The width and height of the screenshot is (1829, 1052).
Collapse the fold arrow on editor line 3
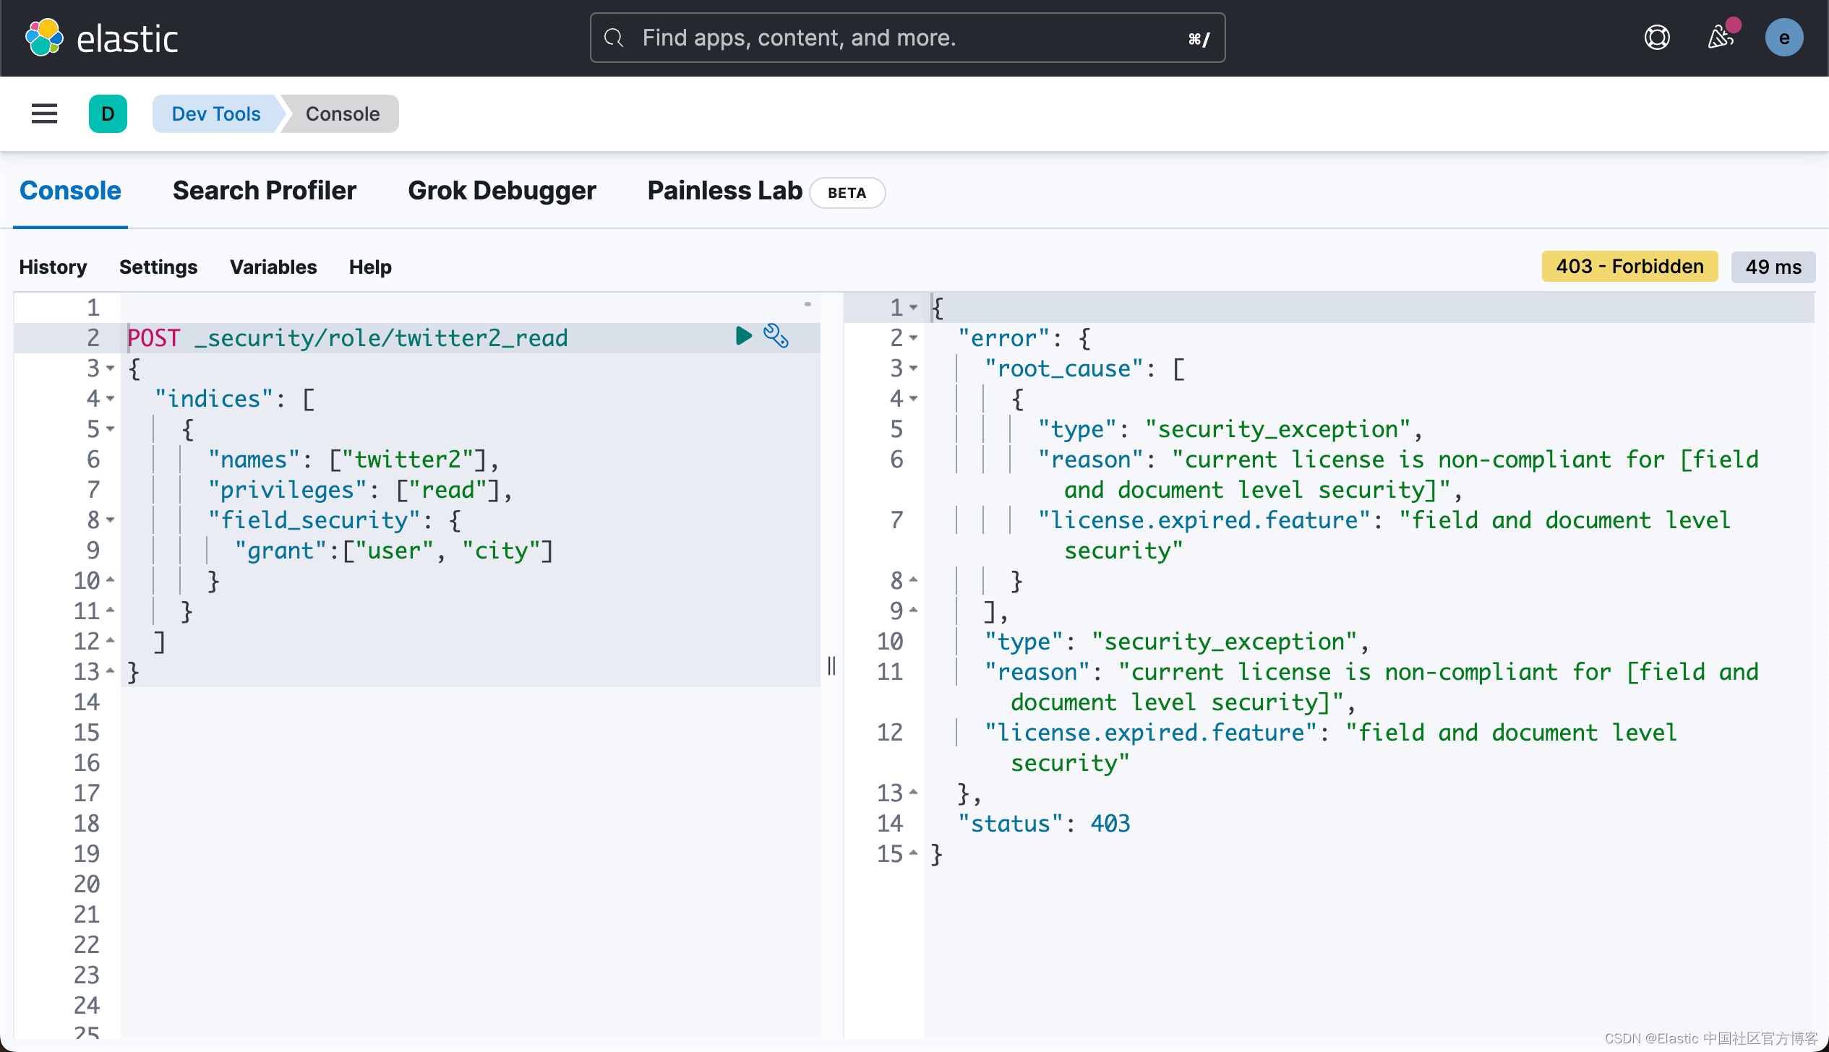111,368
